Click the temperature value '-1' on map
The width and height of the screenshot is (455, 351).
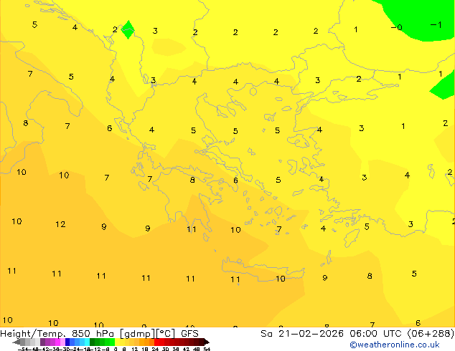436,24
